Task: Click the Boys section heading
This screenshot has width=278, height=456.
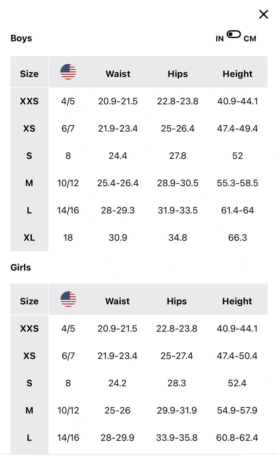Action: point(21,38)
